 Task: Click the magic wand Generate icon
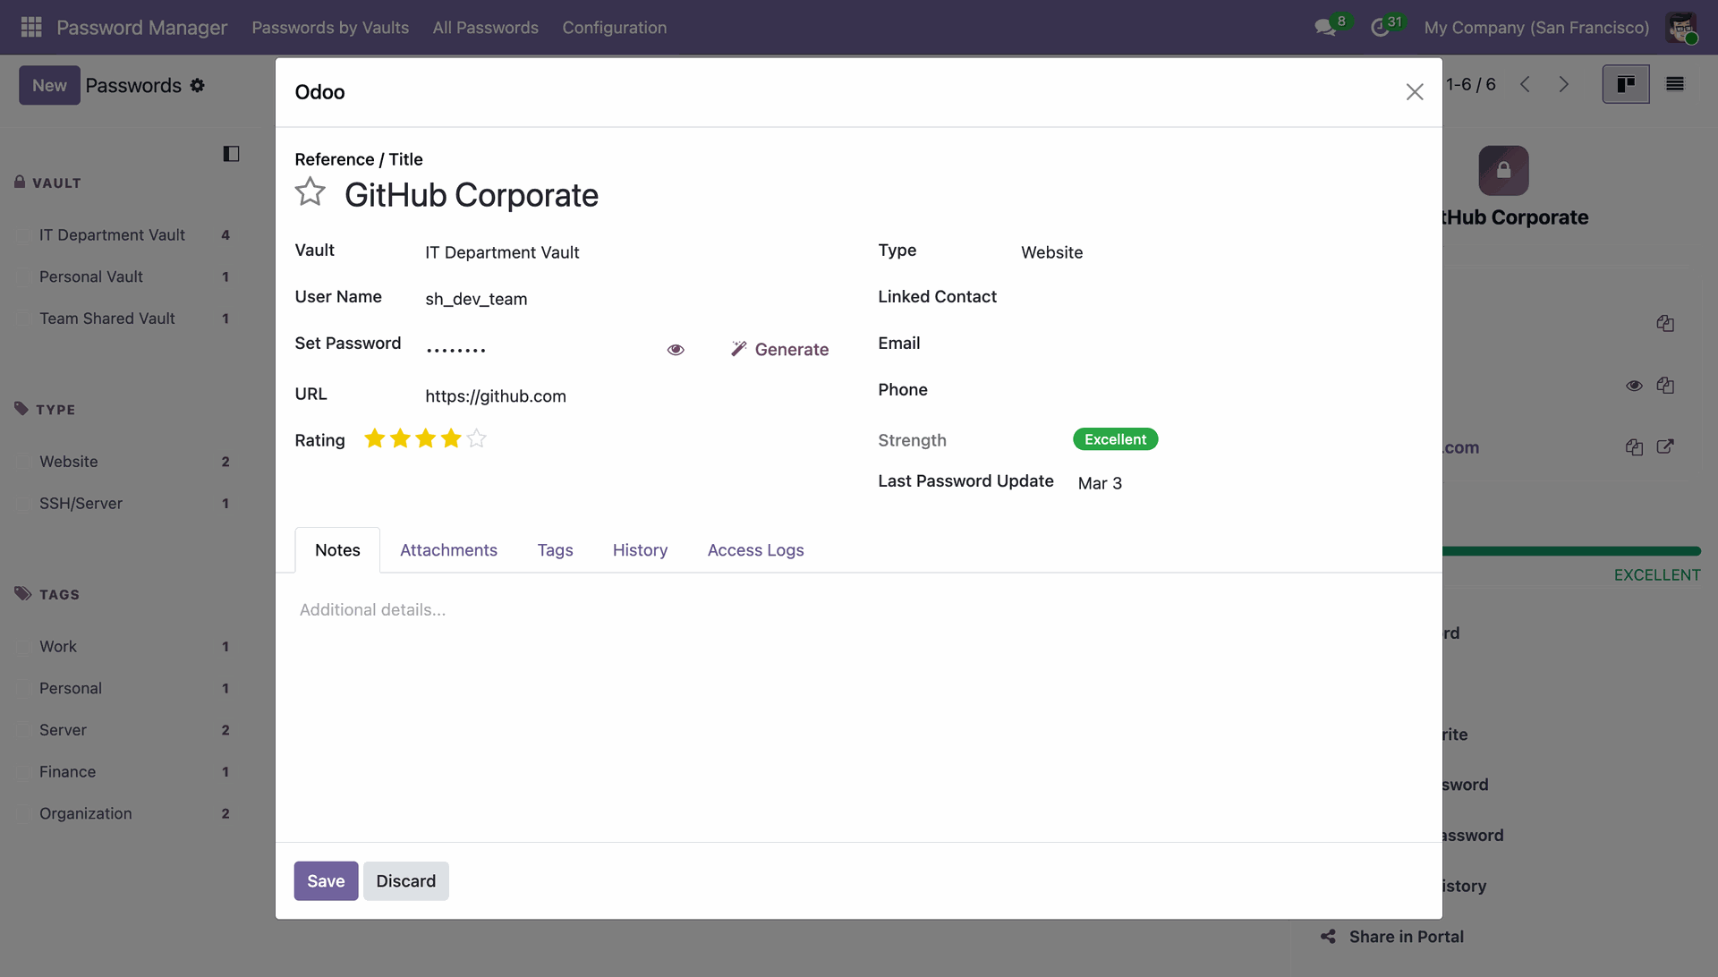[738, 349]
